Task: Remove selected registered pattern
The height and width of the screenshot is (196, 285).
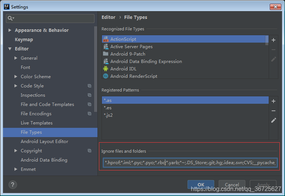Action: click(x=274, y=111)
